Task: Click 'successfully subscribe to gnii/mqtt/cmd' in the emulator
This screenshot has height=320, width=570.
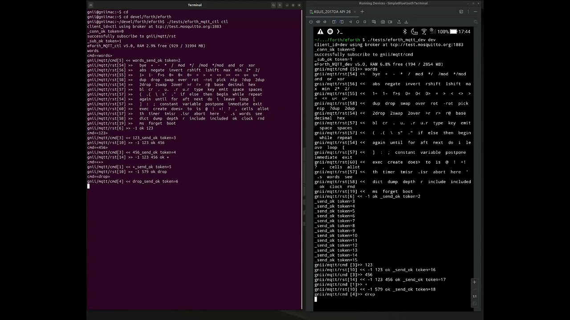Action: click(x=364, y=55)
